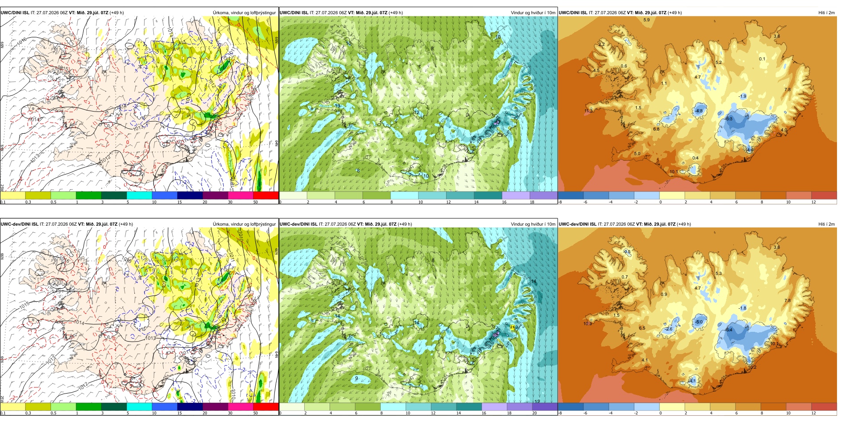Click the 13 wind value on UWC/DINI wind map

(338, 106)
